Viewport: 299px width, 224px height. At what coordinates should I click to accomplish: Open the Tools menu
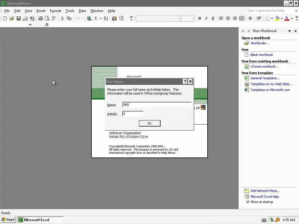[x=70, y=11]
